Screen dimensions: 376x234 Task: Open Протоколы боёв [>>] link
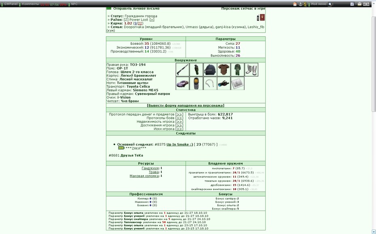[x=180, y=118]
